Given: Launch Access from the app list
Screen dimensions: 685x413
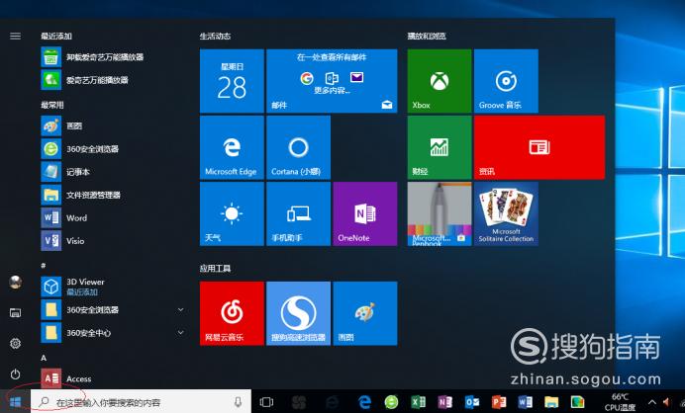Looking at the screenshot, I should [114, 378].
